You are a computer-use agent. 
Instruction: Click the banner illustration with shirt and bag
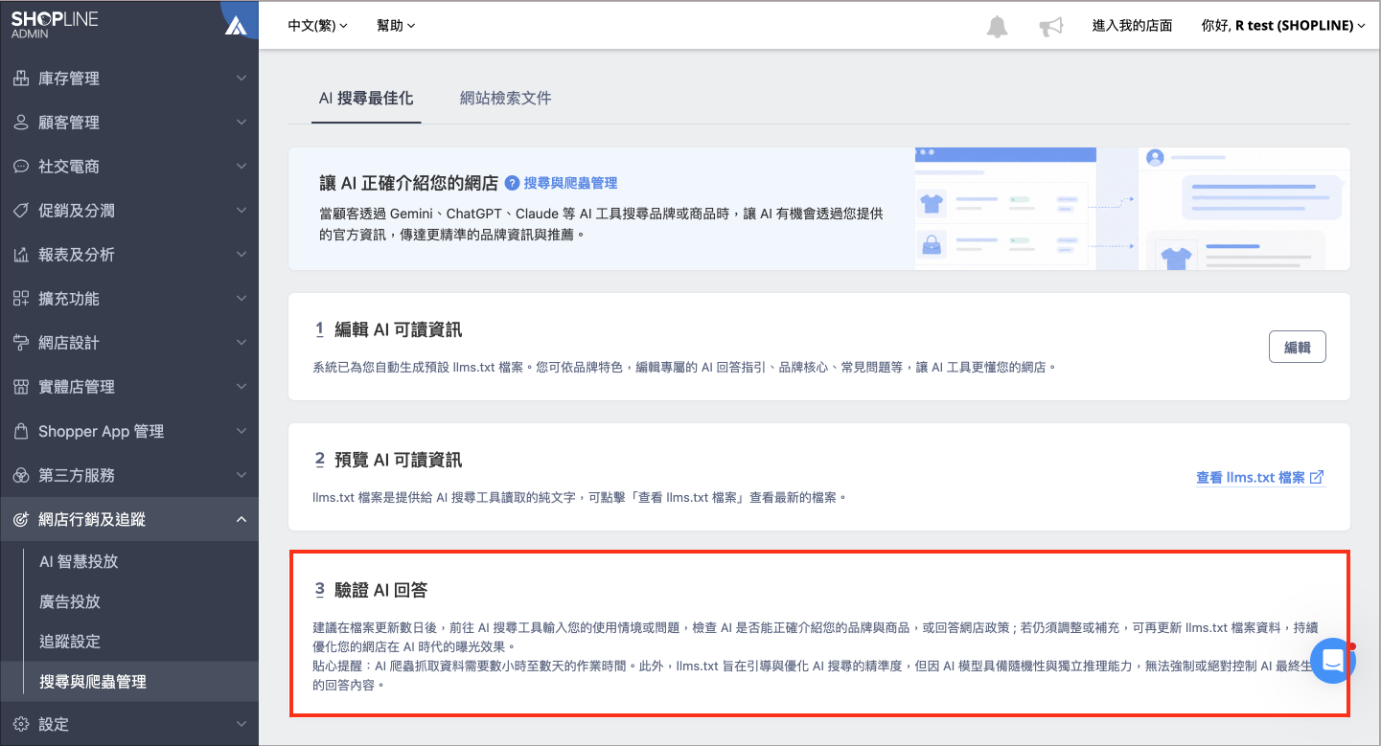pos(1132,209)
